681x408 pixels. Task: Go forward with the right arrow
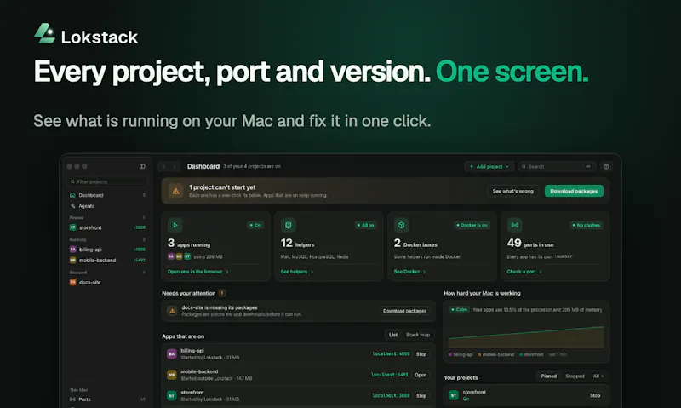click(x=175, y=166)
